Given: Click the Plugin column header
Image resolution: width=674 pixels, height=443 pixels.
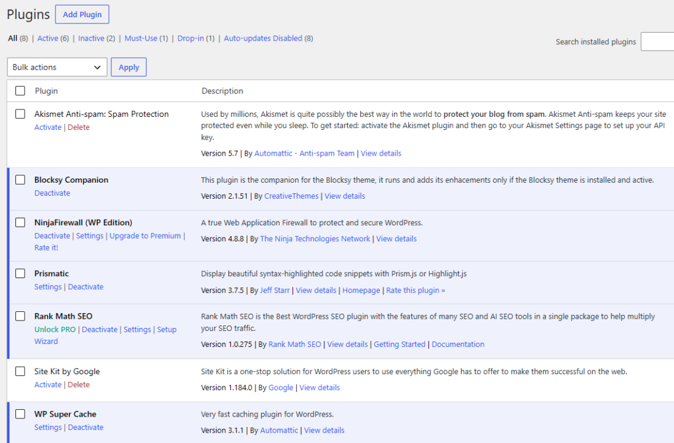Looking at the screenshot, I should point(46,90).
